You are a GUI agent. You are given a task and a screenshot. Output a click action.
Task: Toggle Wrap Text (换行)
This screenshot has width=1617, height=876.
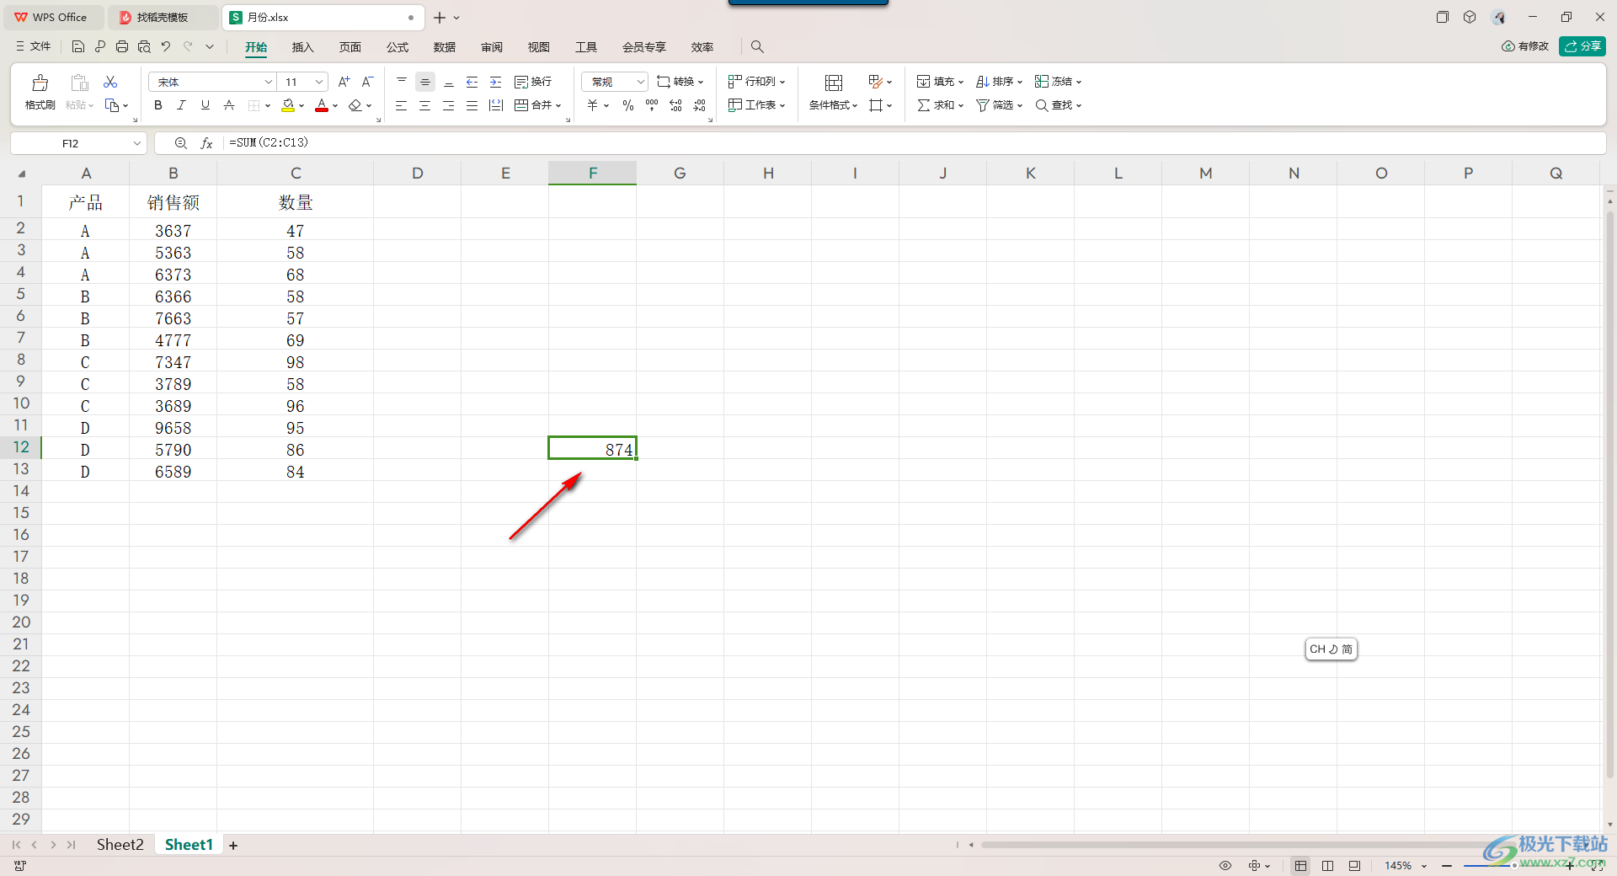coord(533,82)
